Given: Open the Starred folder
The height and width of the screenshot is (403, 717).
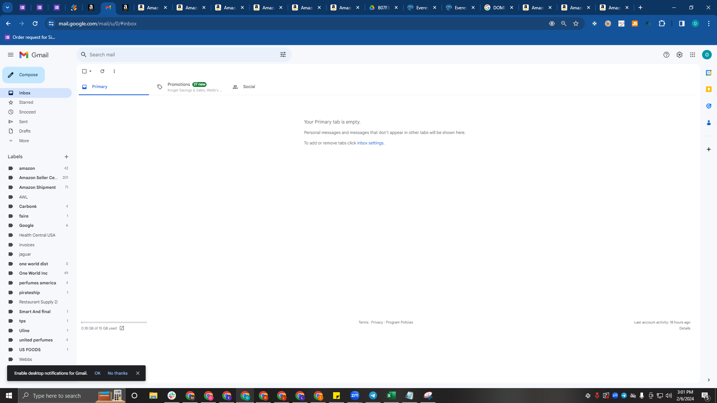Looking at the screenshot, I should pos(36,102).
